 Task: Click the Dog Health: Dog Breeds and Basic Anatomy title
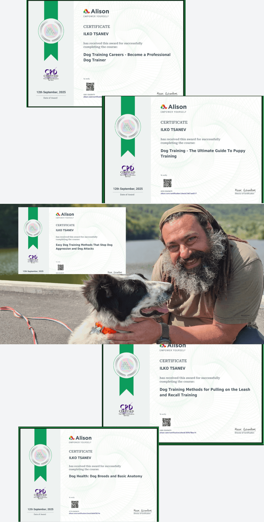click(x=106, y=476)
